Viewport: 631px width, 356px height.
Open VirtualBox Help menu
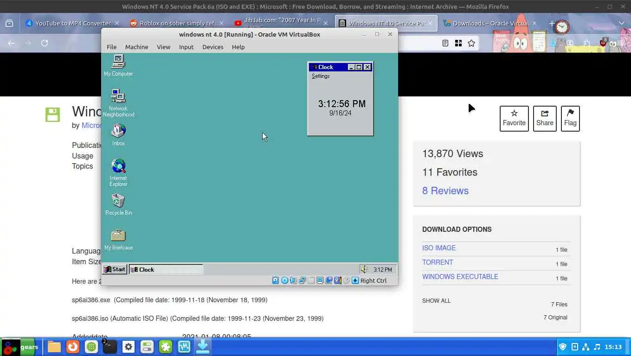pos(238,47)
